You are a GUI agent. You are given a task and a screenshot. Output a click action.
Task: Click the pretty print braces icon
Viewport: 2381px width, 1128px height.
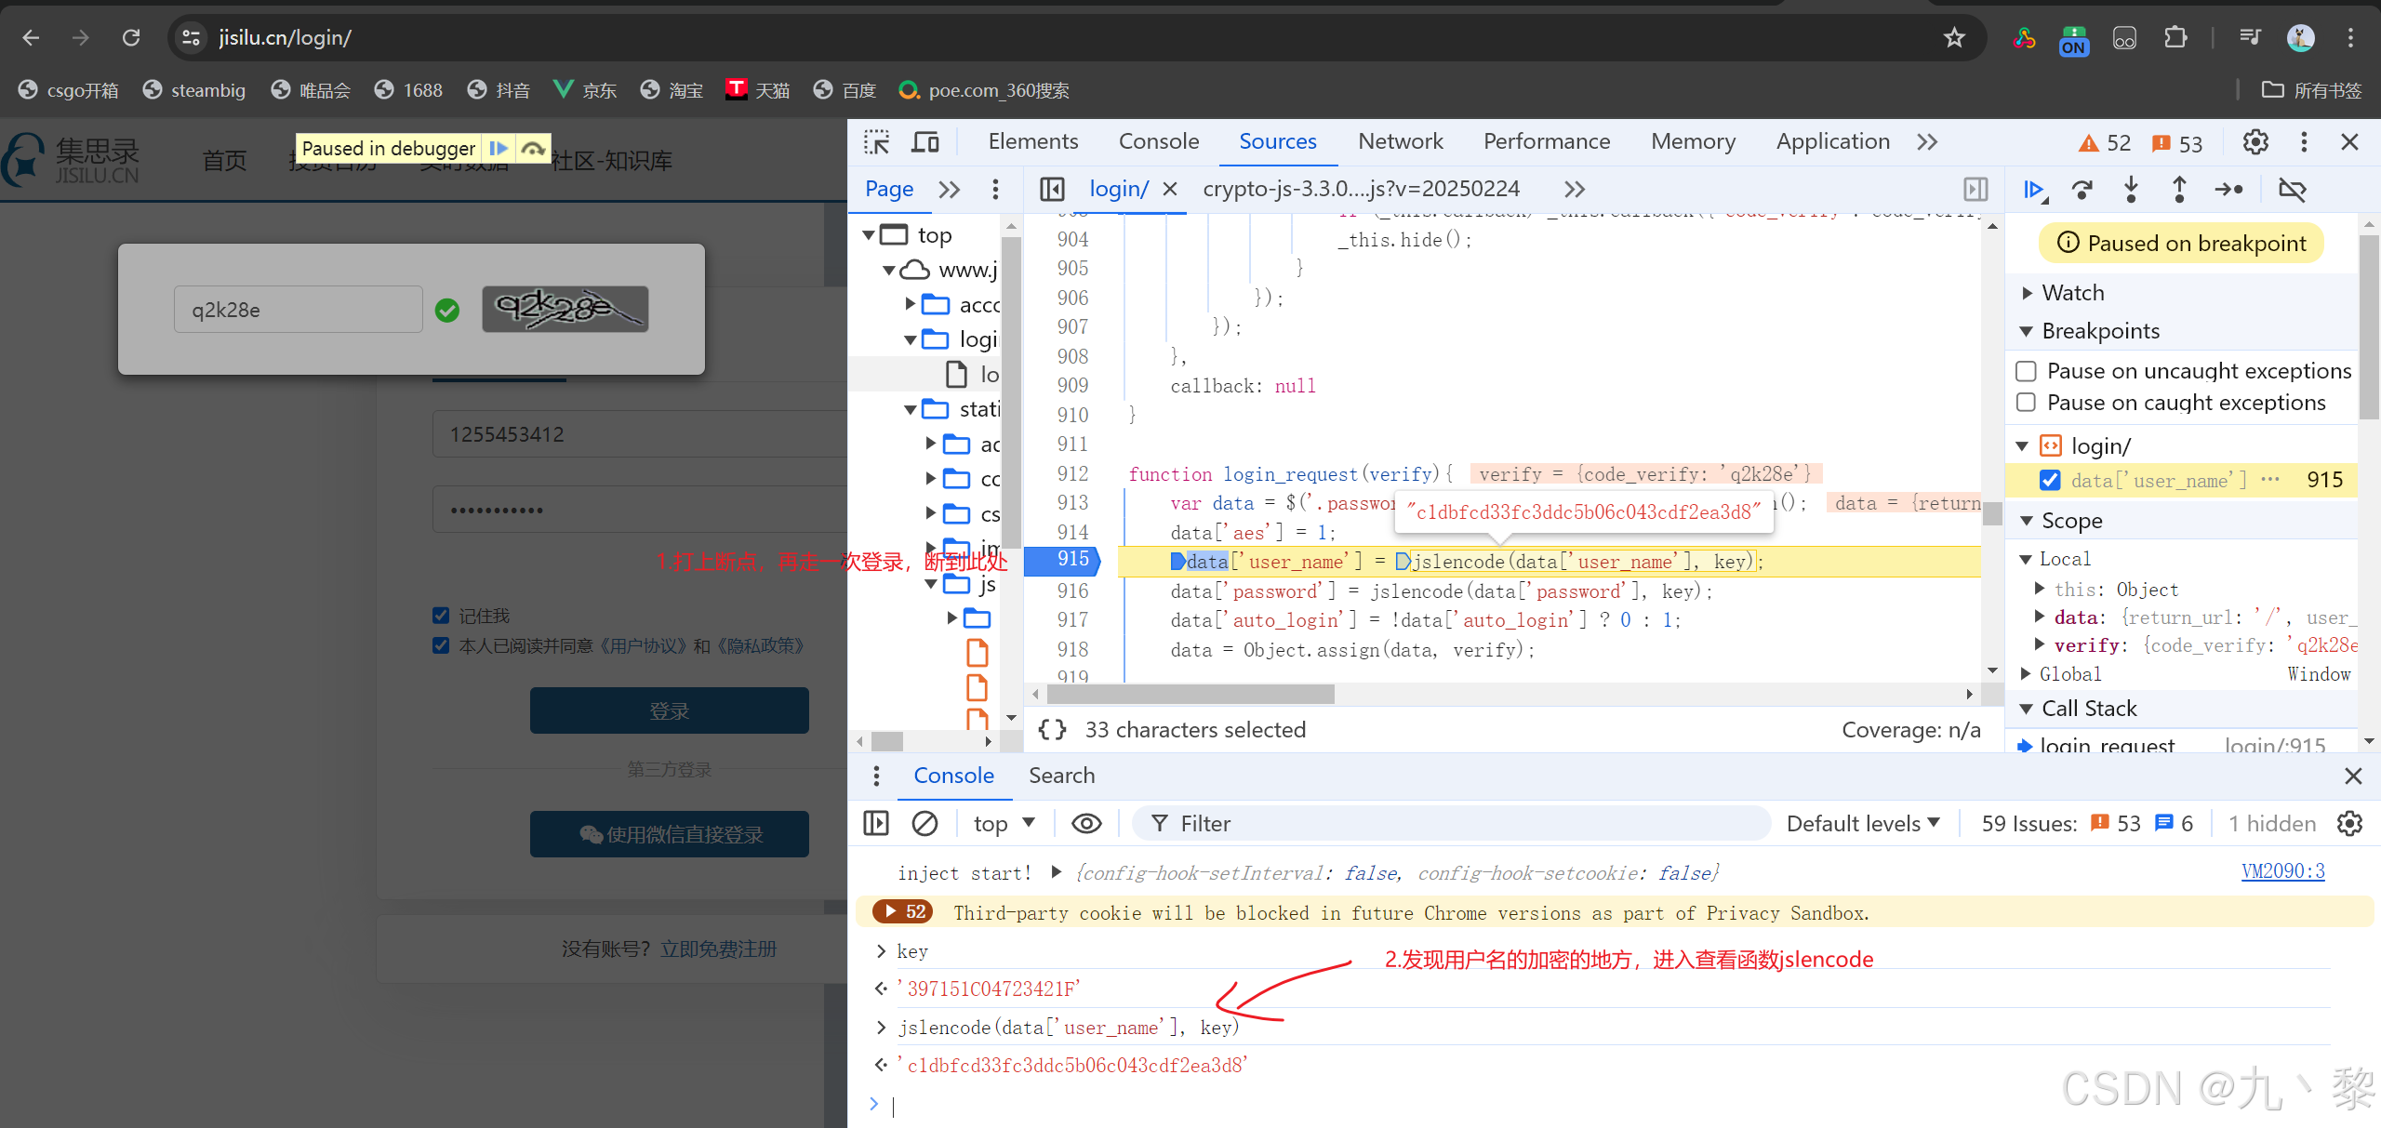[1052, 730]
